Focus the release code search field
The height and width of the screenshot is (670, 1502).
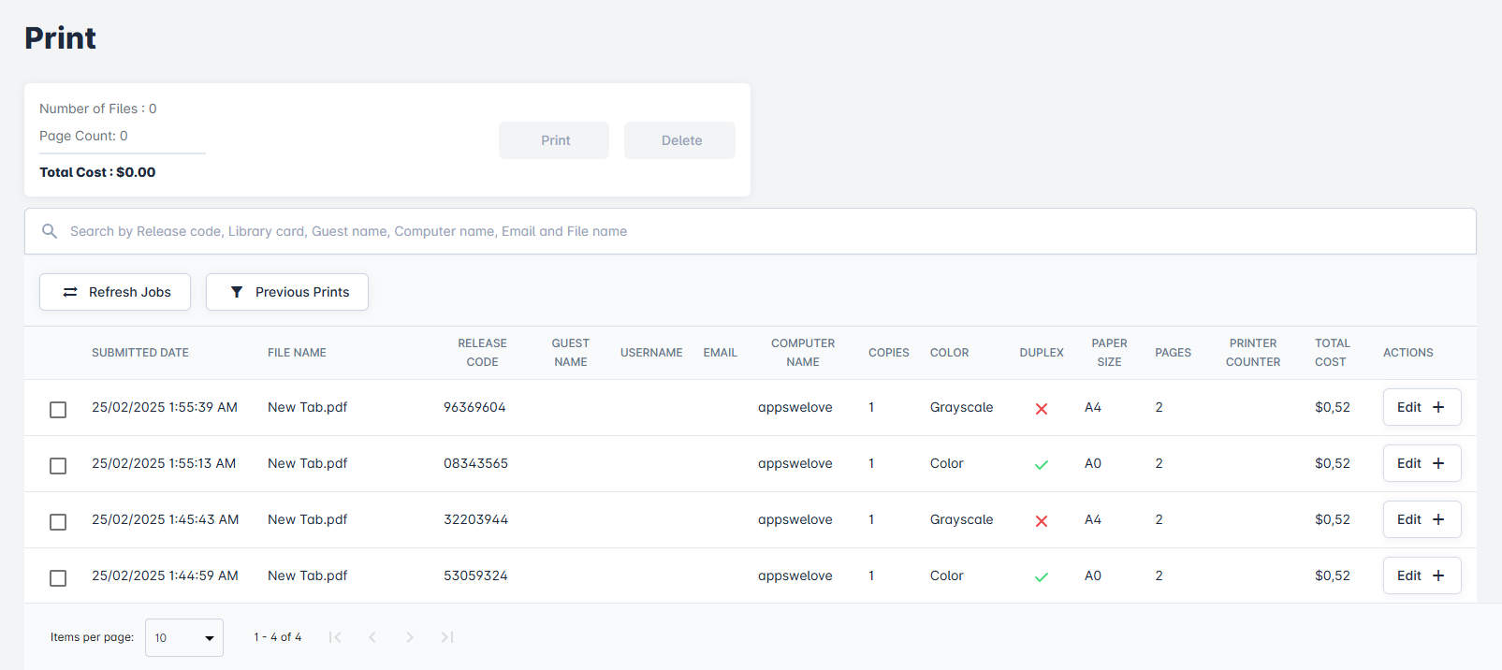coord(749,231)
